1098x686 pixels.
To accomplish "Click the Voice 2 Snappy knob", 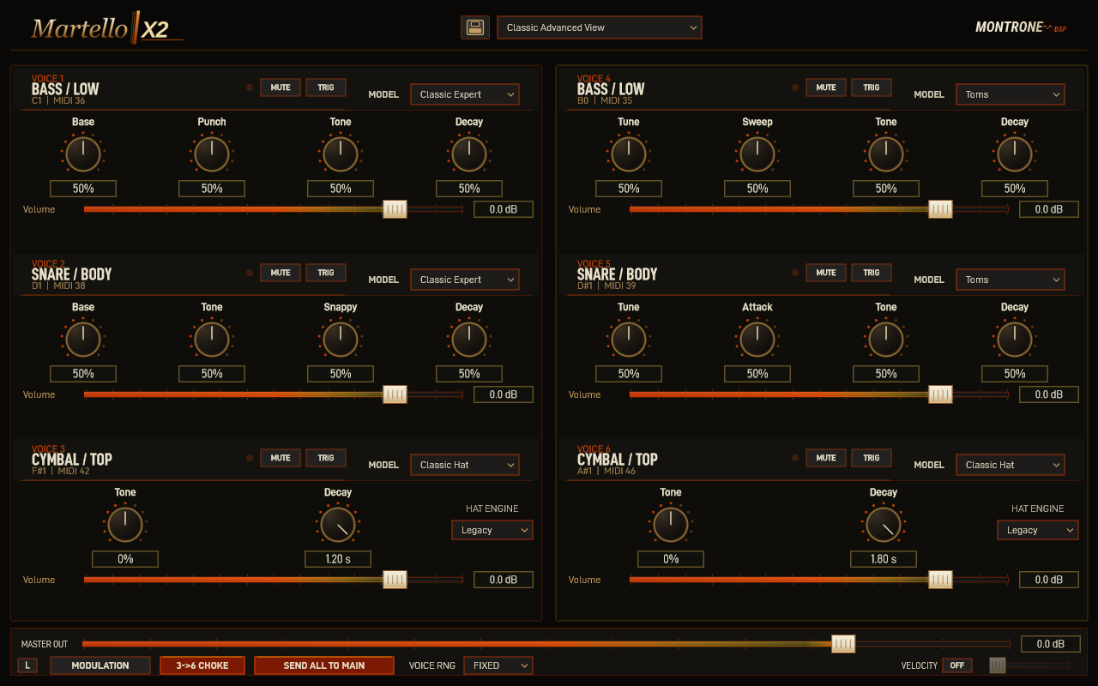I will (341, 340).
